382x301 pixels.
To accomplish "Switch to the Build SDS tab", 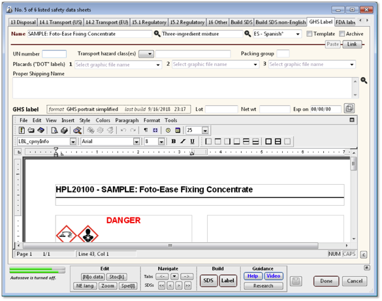I will 242,22.
